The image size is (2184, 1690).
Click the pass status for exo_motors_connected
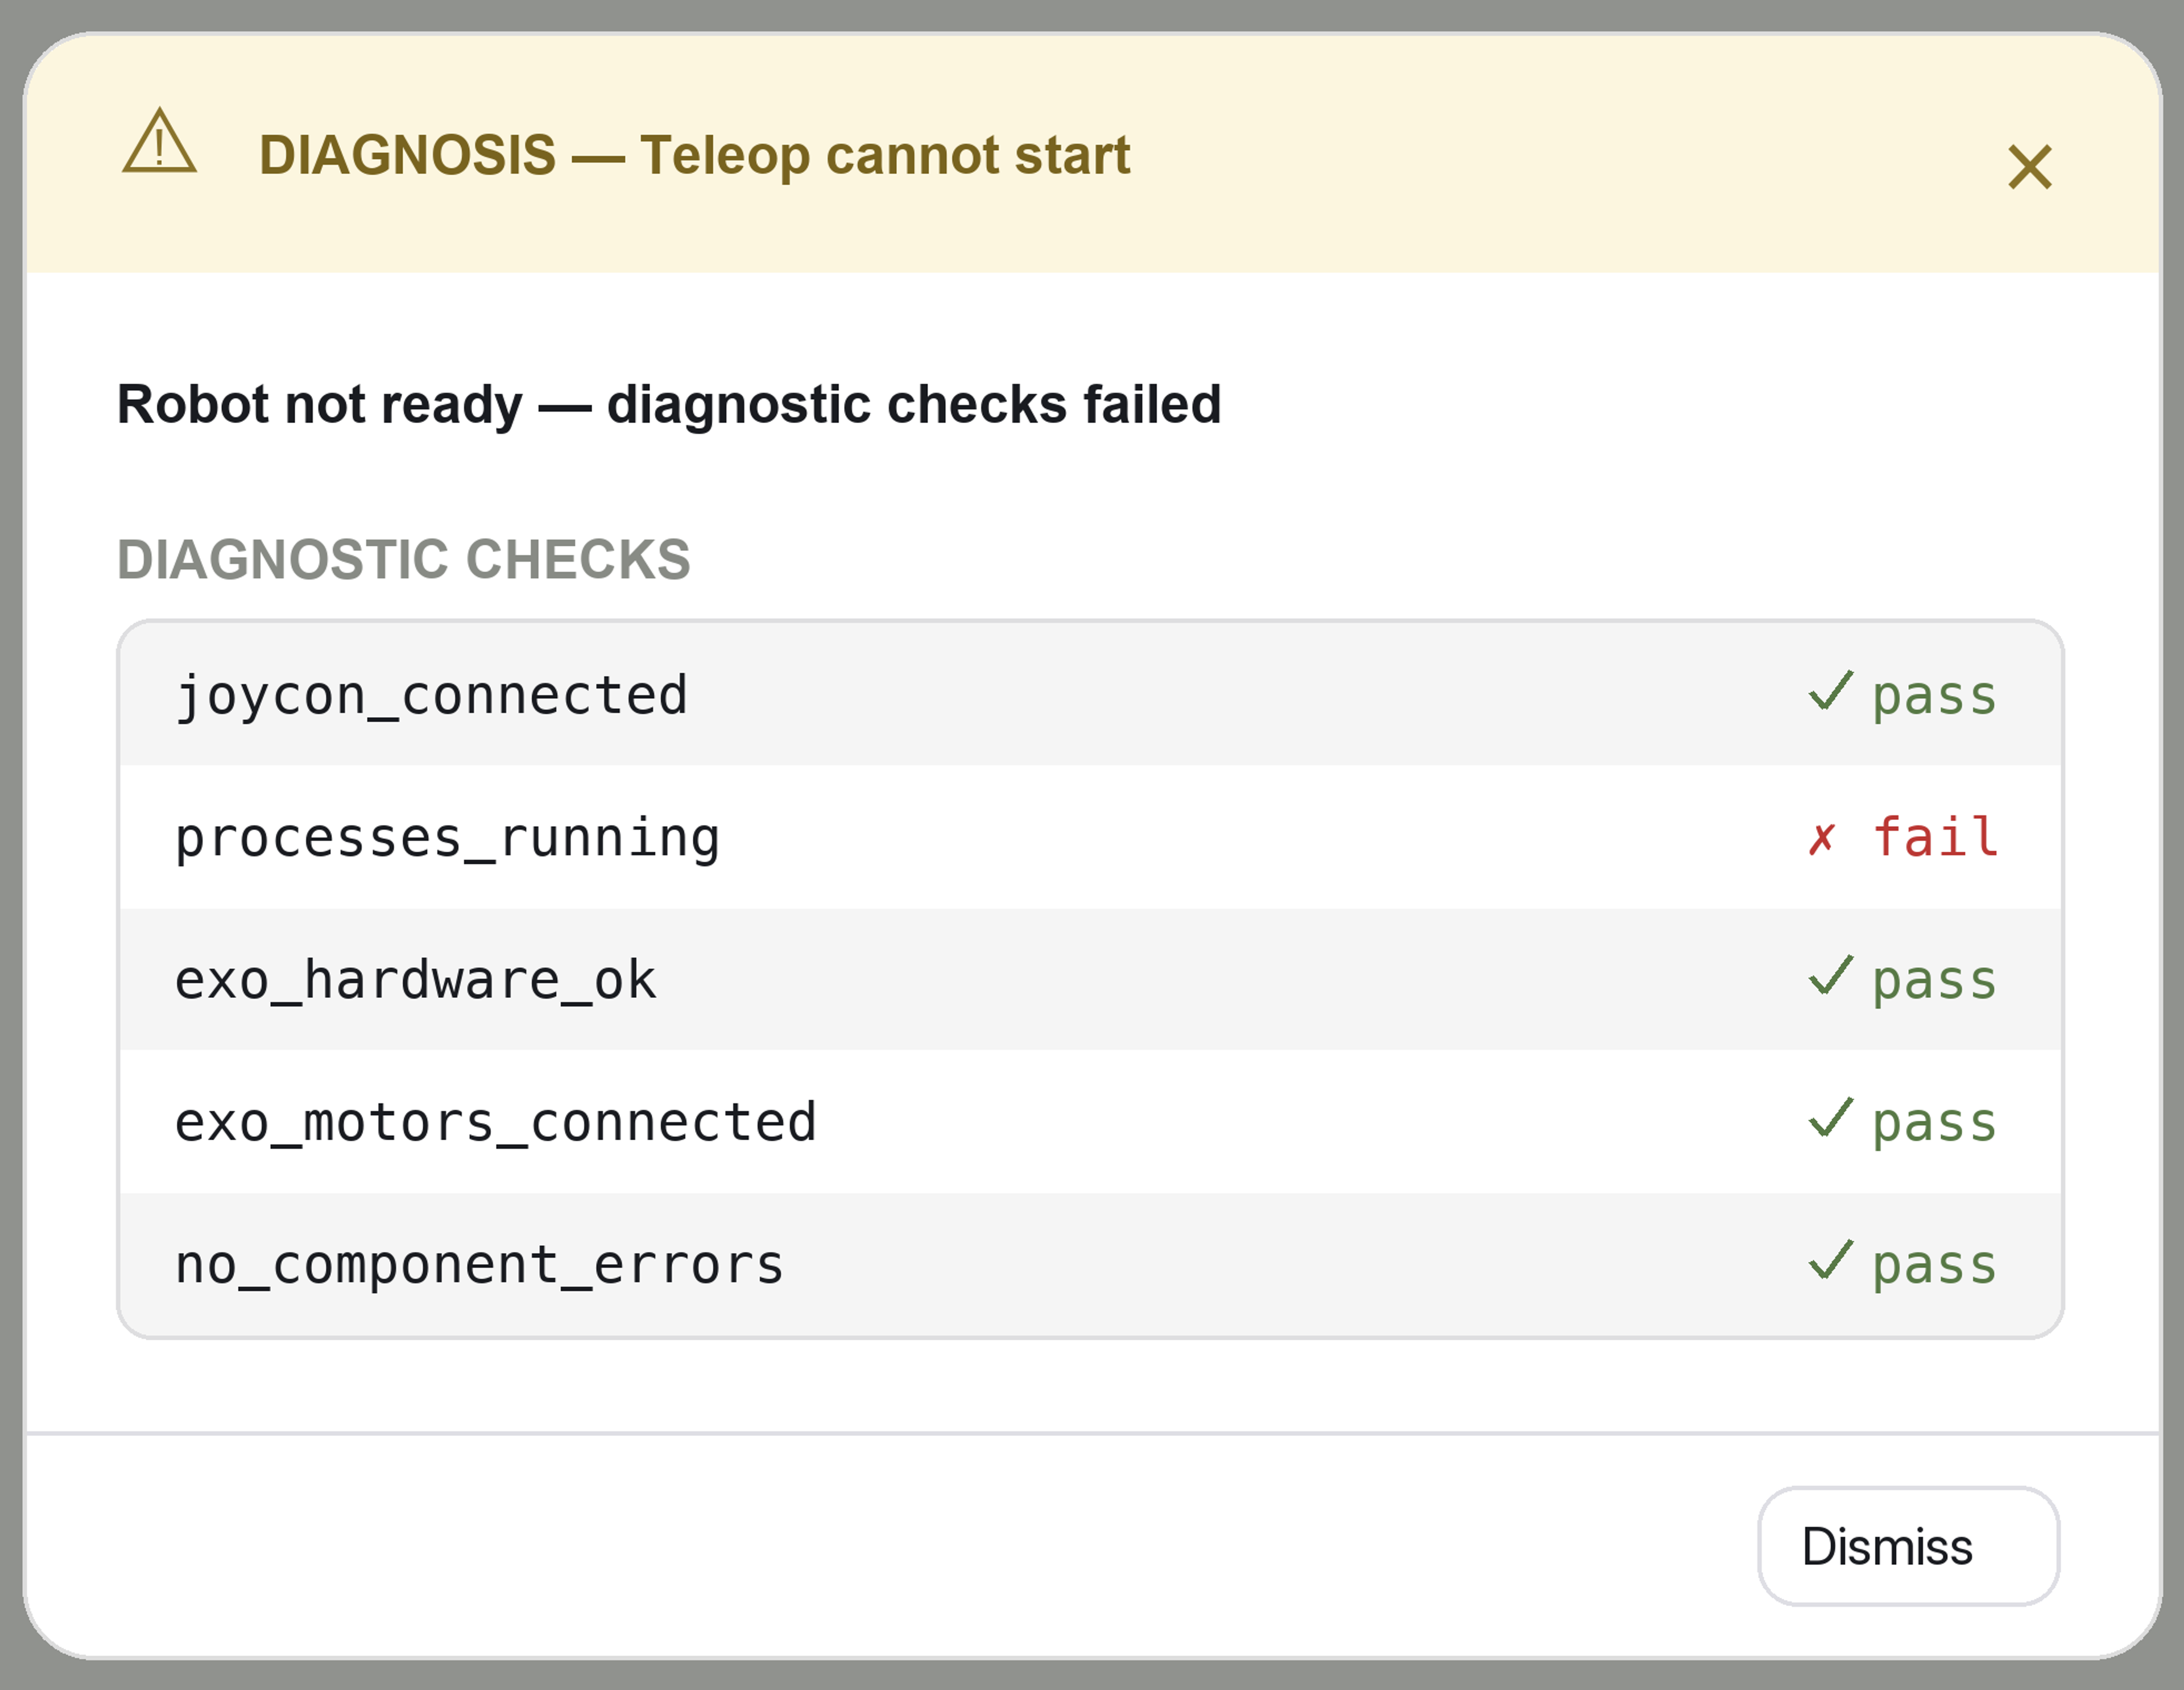point(1903,1122)
